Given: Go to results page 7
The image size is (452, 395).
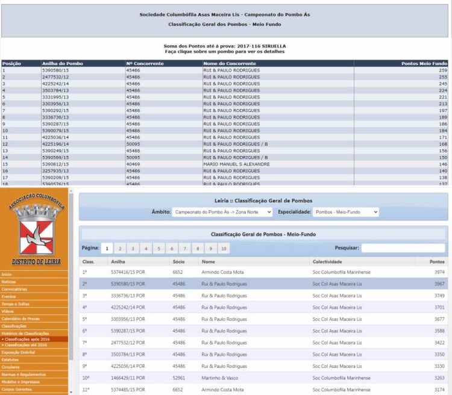Looking at the screenshot, I should (x=185, y=248).
